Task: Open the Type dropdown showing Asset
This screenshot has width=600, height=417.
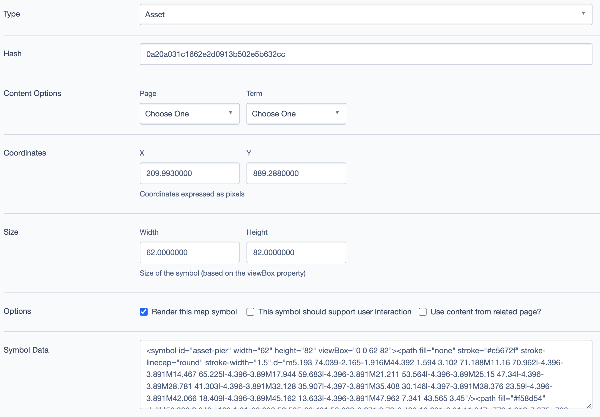Action: click(x=366, y=14)
